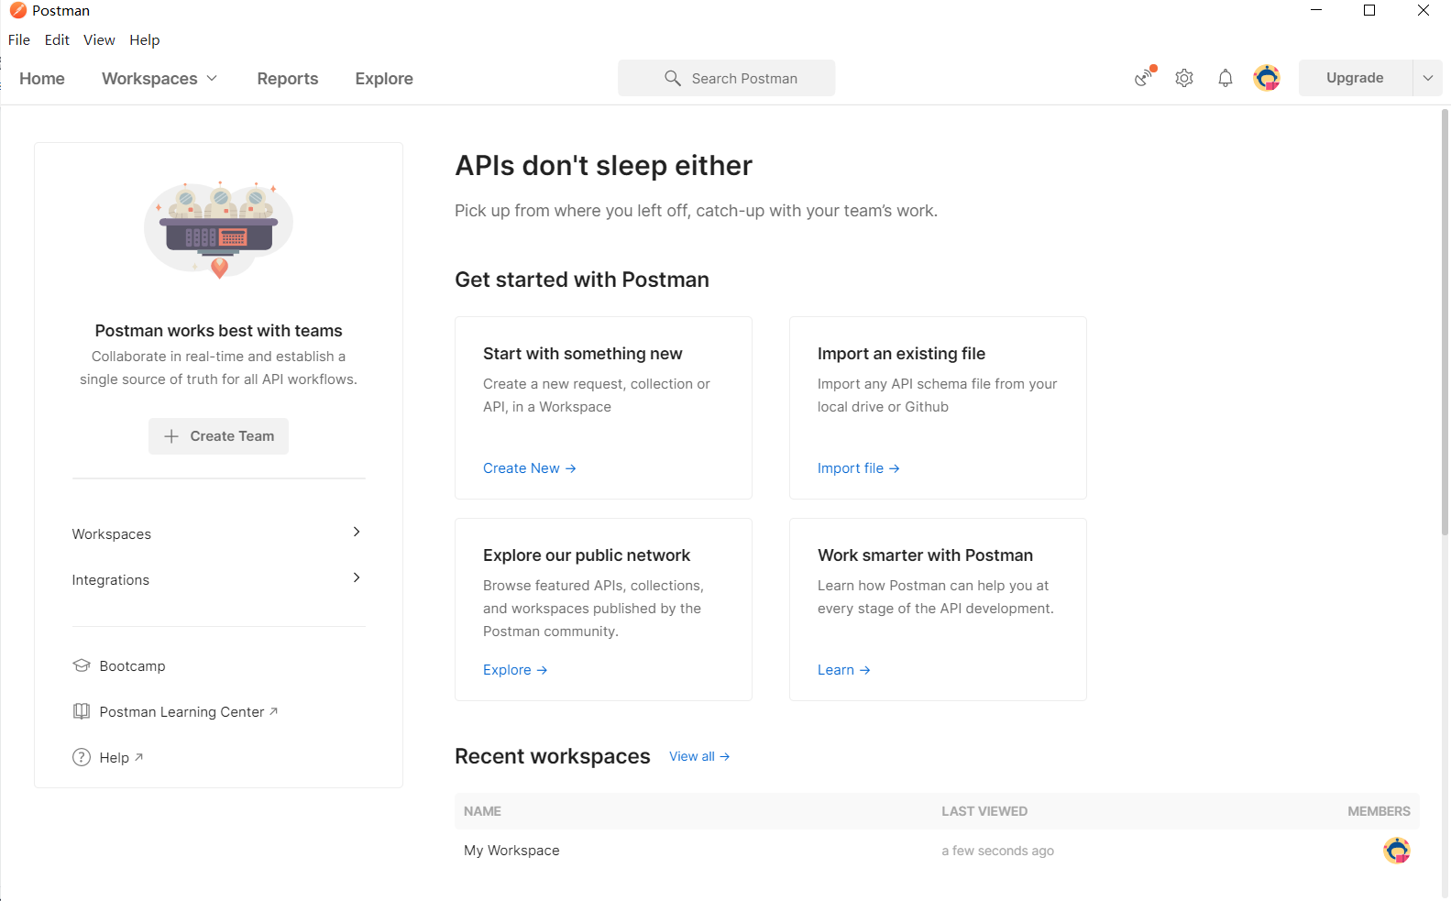The image size is (1451, 901).
Task: Click View all recent workspaces link
Action: (699, 756)
